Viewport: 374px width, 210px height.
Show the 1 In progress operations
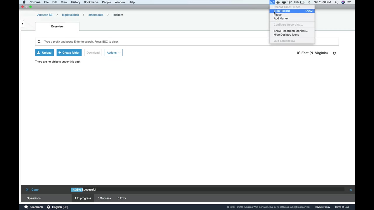click(x=83, y=198)
